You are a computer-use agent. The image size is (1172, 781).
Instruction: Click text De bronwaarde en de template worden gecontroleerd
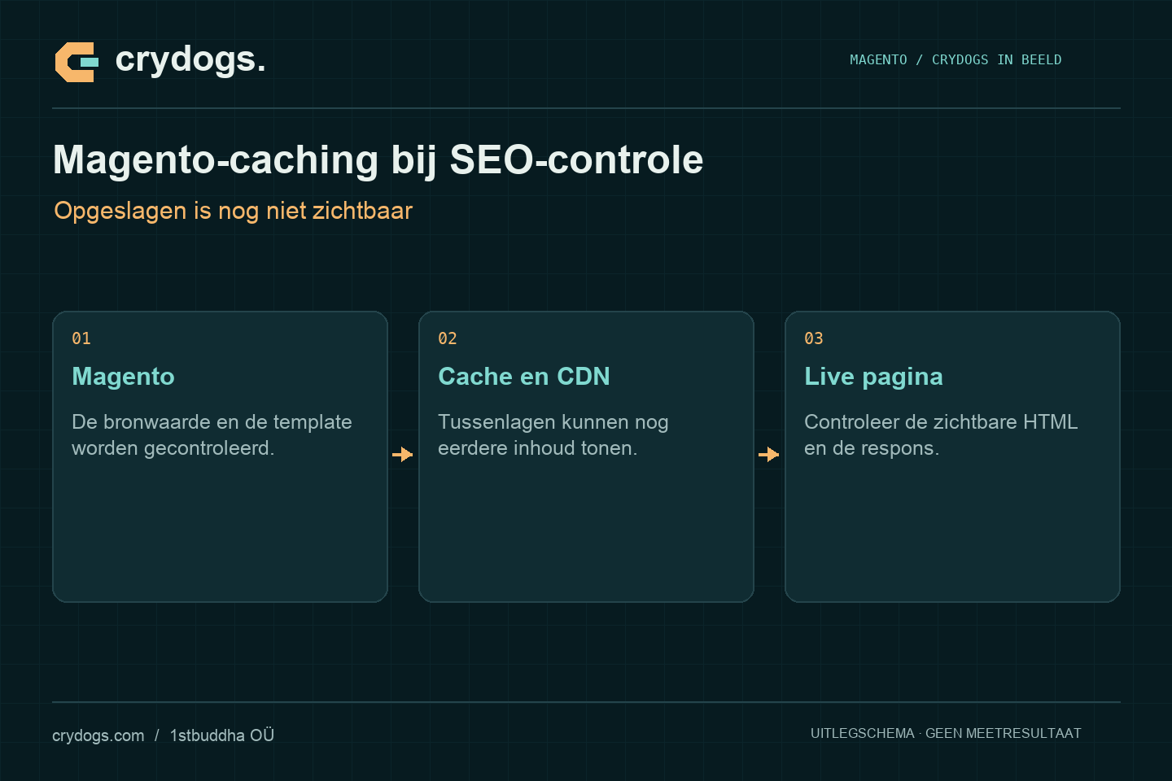212,435
